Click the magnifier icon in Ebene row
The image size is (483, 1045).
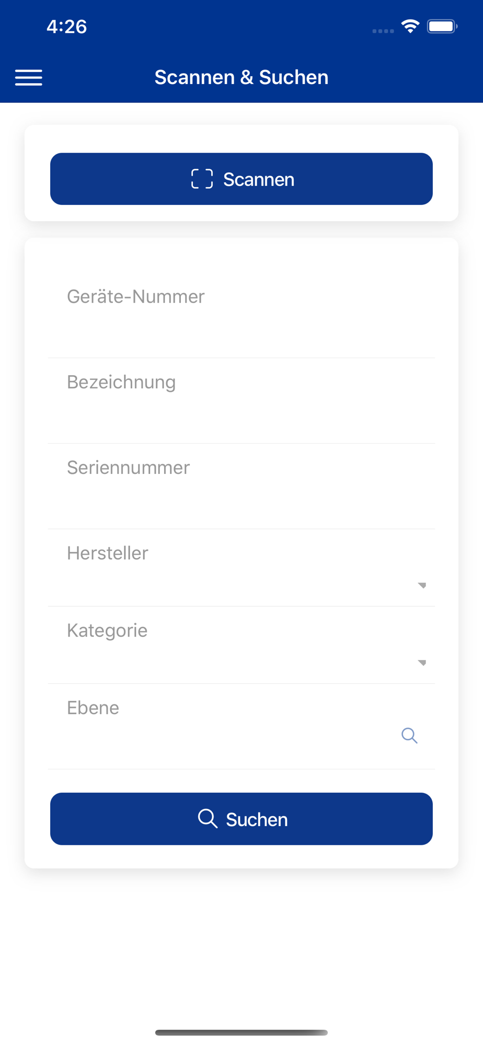(x=409, y=735)
